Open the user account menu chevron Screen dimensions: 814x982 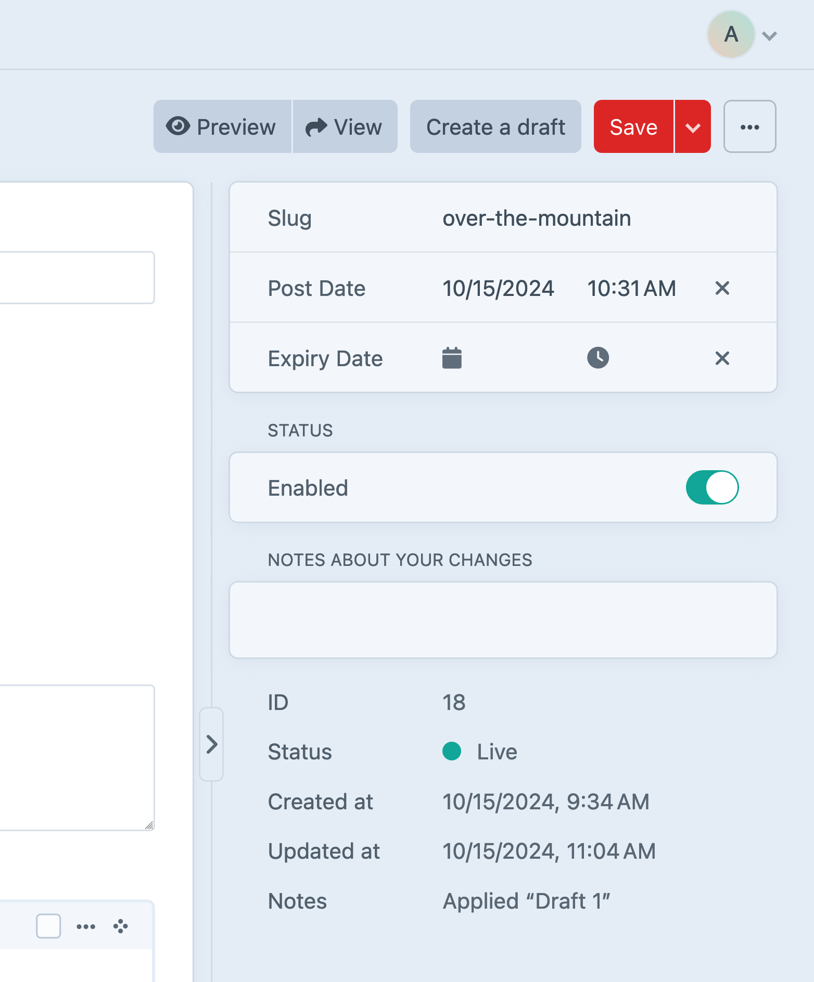click(769, 36)
